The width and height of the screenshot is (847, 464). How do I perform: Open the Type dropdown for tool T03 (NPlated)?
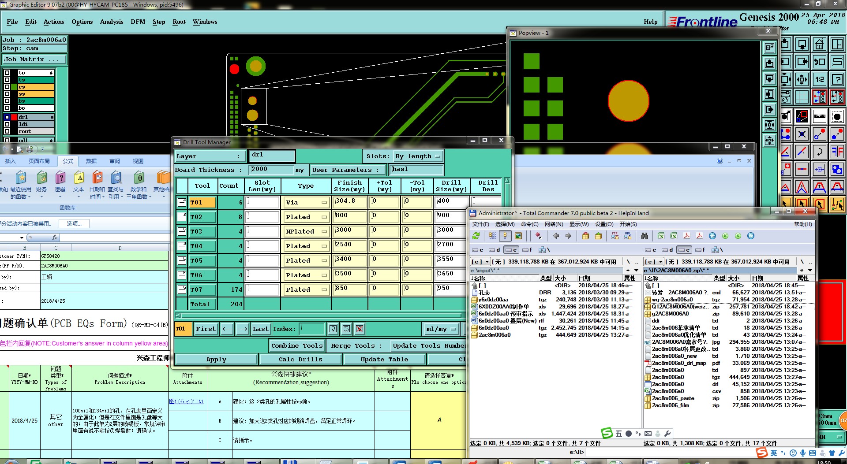[x=307, y=232]
